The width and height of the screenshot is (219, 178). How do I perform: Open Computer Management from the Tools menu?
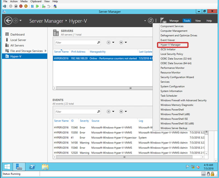coord(174,31)
